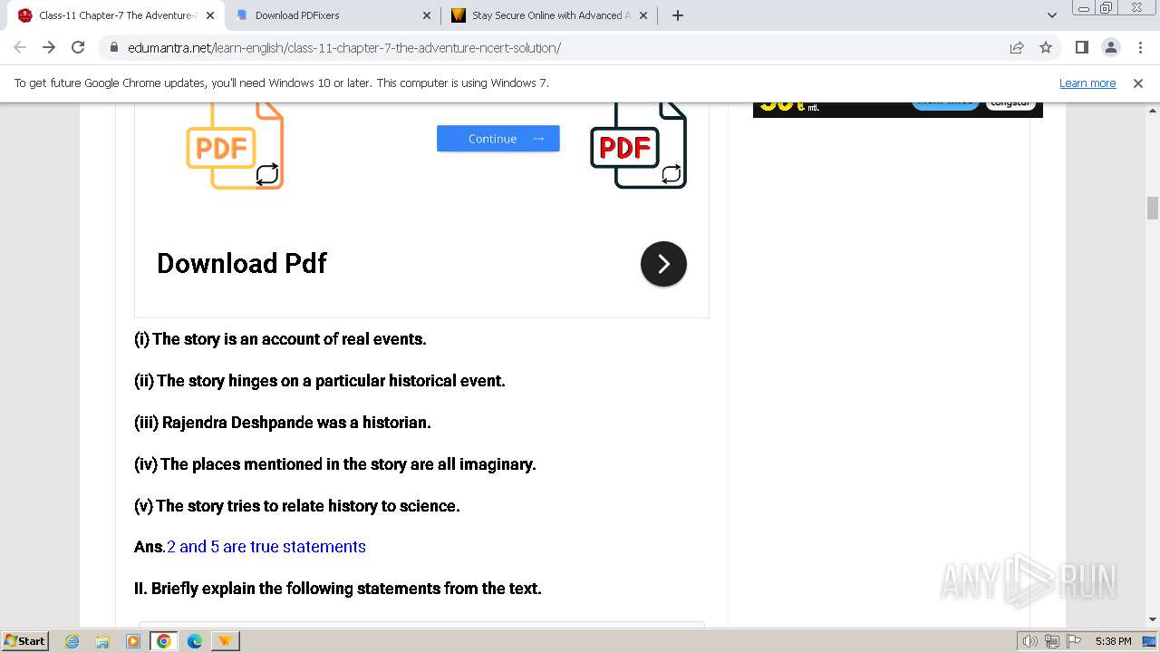Viewport: 1160px width, 653px height.
Task: Open Learn more update link
Action: tap(1087, 83)
